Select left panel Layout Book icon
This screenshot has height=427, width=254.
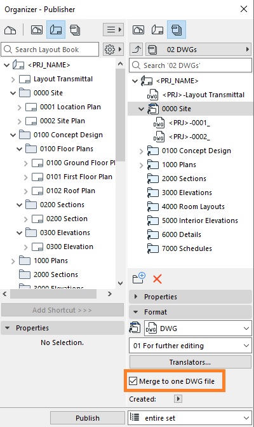(56, 29)
